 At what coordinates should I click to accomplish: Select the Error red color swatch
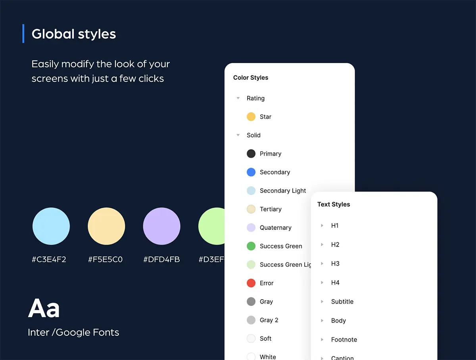[x=251, y=283]
